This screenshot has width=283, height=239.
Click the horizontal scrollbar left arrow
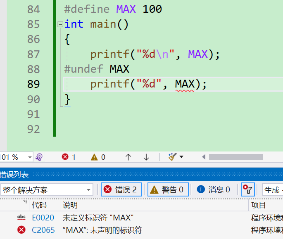[x=204, y=157]
